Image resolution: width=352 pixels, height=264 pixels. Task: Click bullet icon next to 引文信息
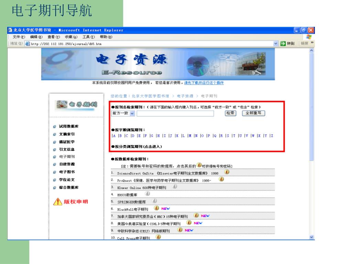[x=54, y=150]
